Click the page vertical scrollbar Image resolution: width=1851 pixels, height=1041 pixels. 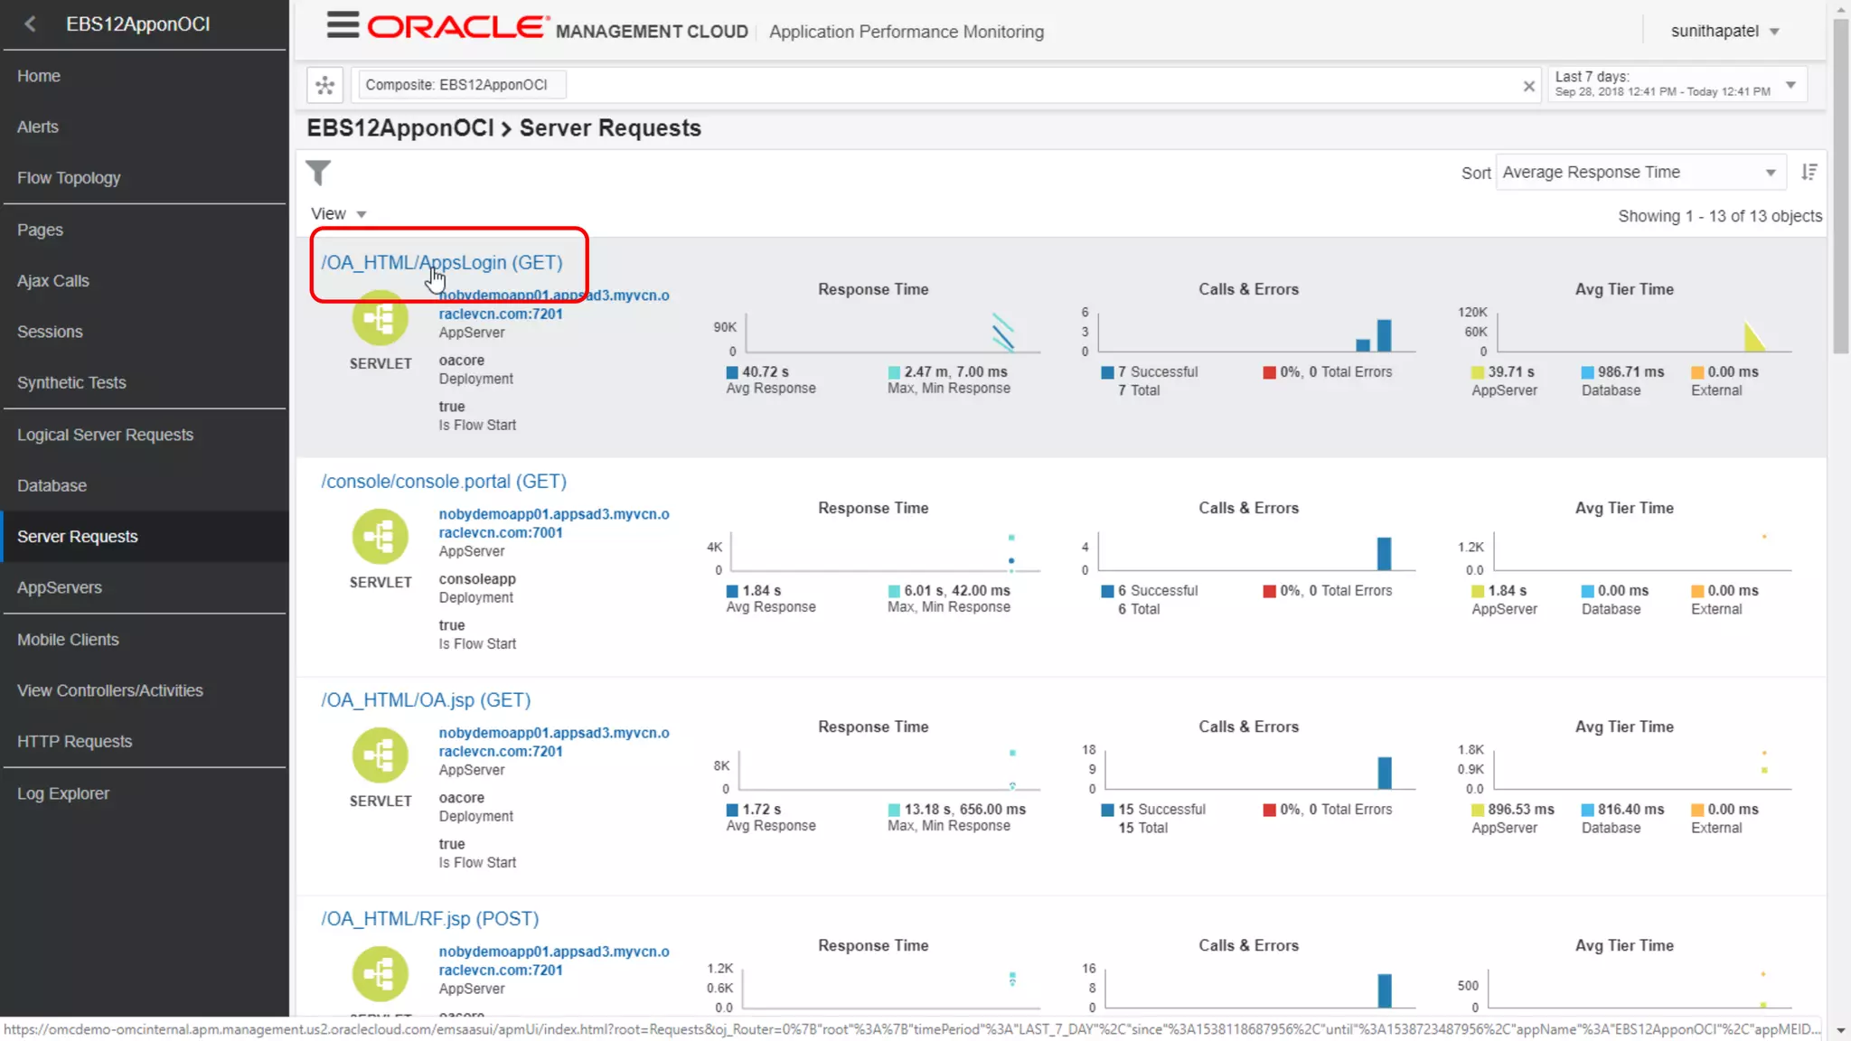[1840, 187]
